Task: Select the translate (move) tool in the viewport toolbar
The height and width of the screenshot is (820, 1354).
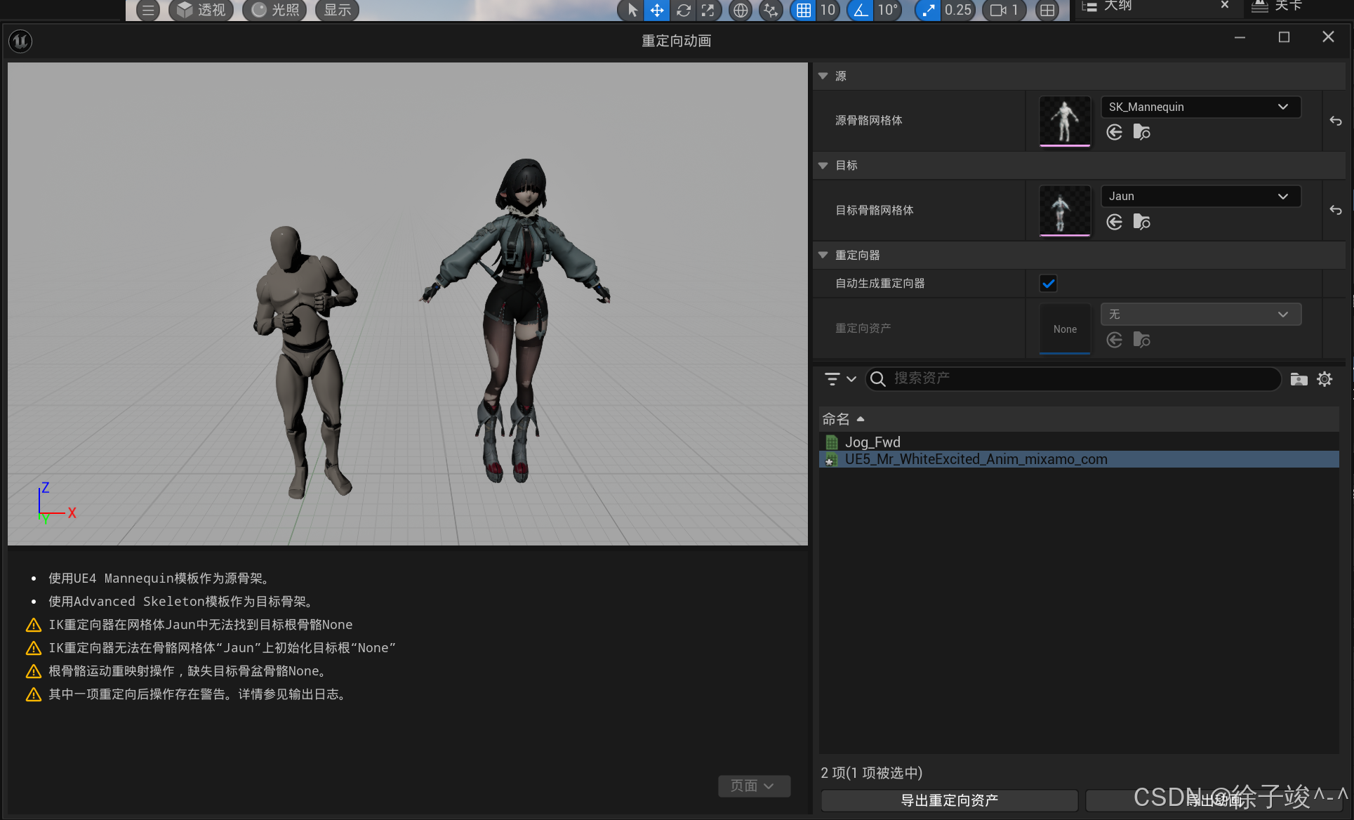Action: pos(656,10)
